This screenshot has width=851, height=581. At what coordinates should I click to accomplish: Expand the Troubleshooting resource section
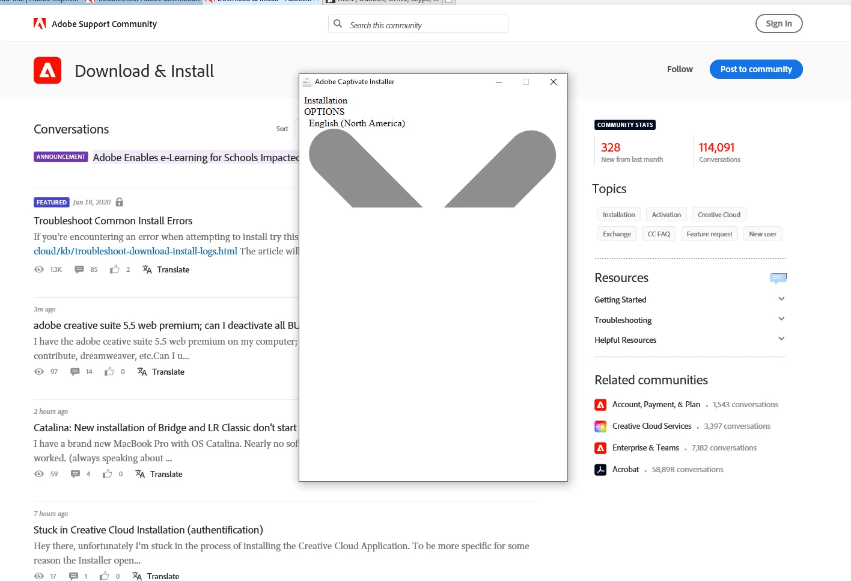tap(781, 319)
